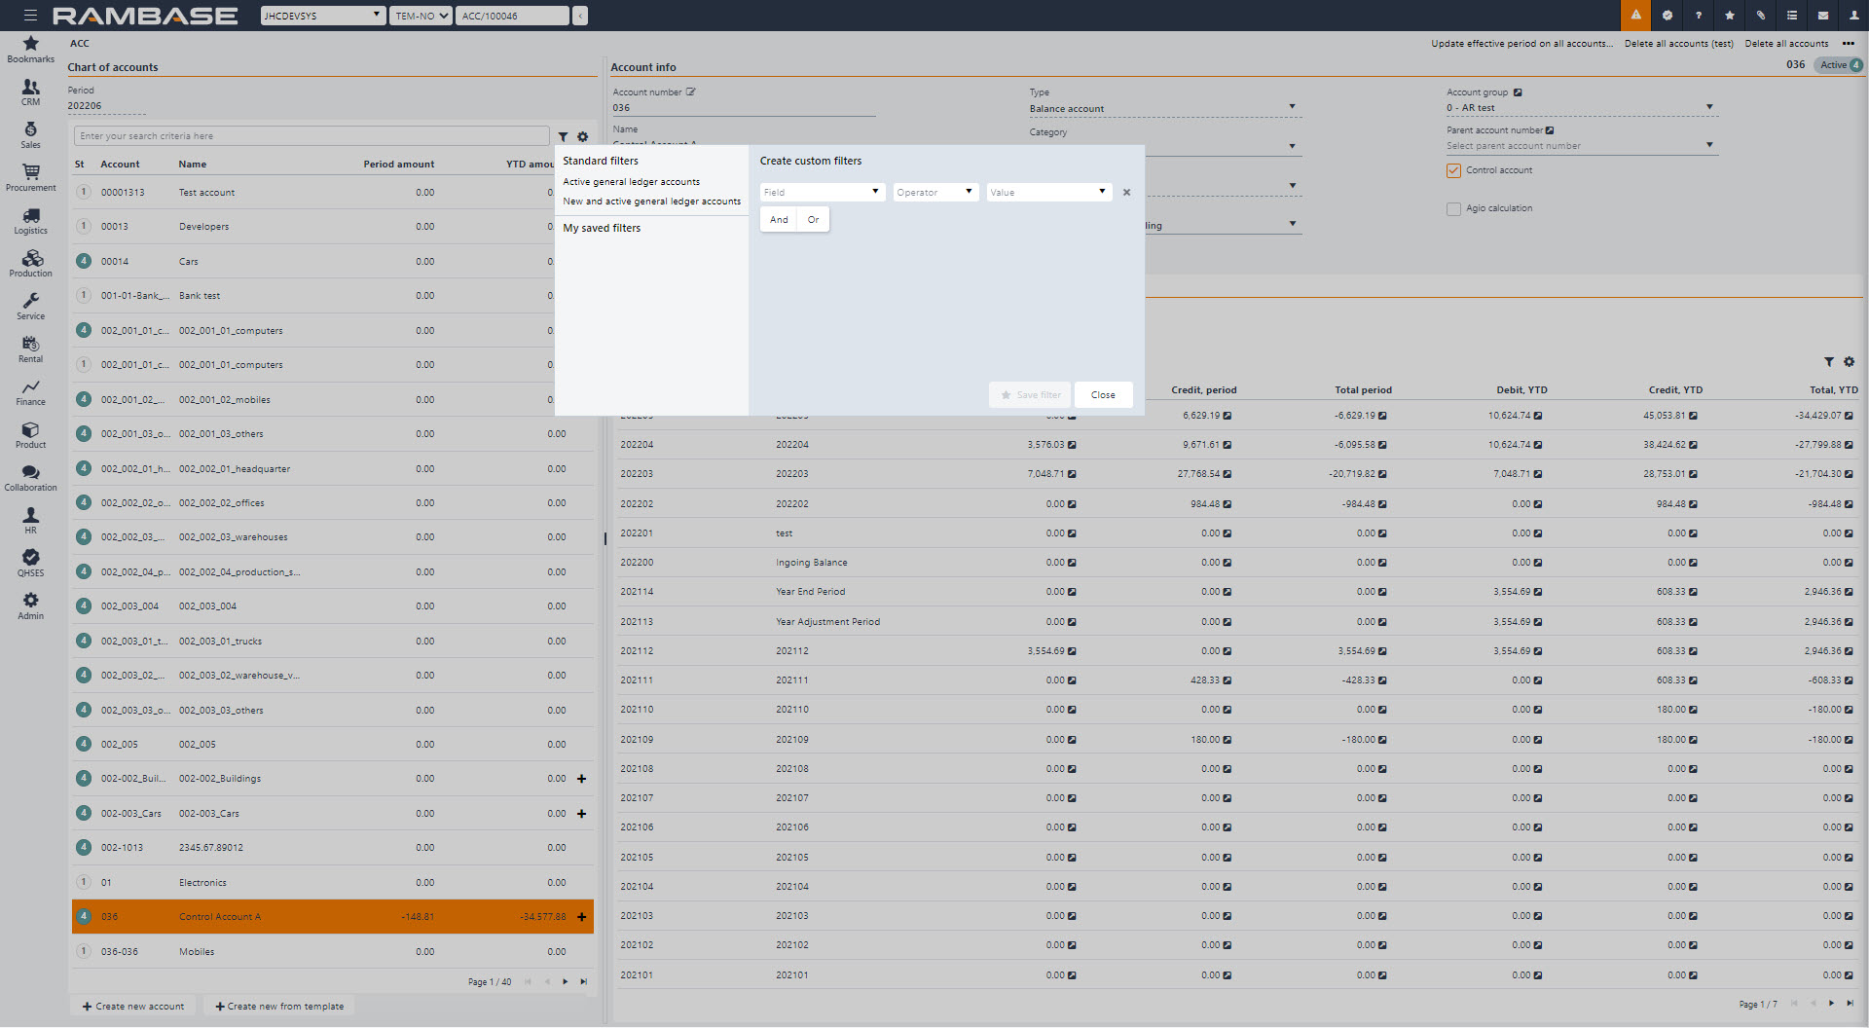Uncheck the Control account checkbox
The height and width of the screenshot is (1028, 1869).
pyautogui.click(x=1453, y=171)
